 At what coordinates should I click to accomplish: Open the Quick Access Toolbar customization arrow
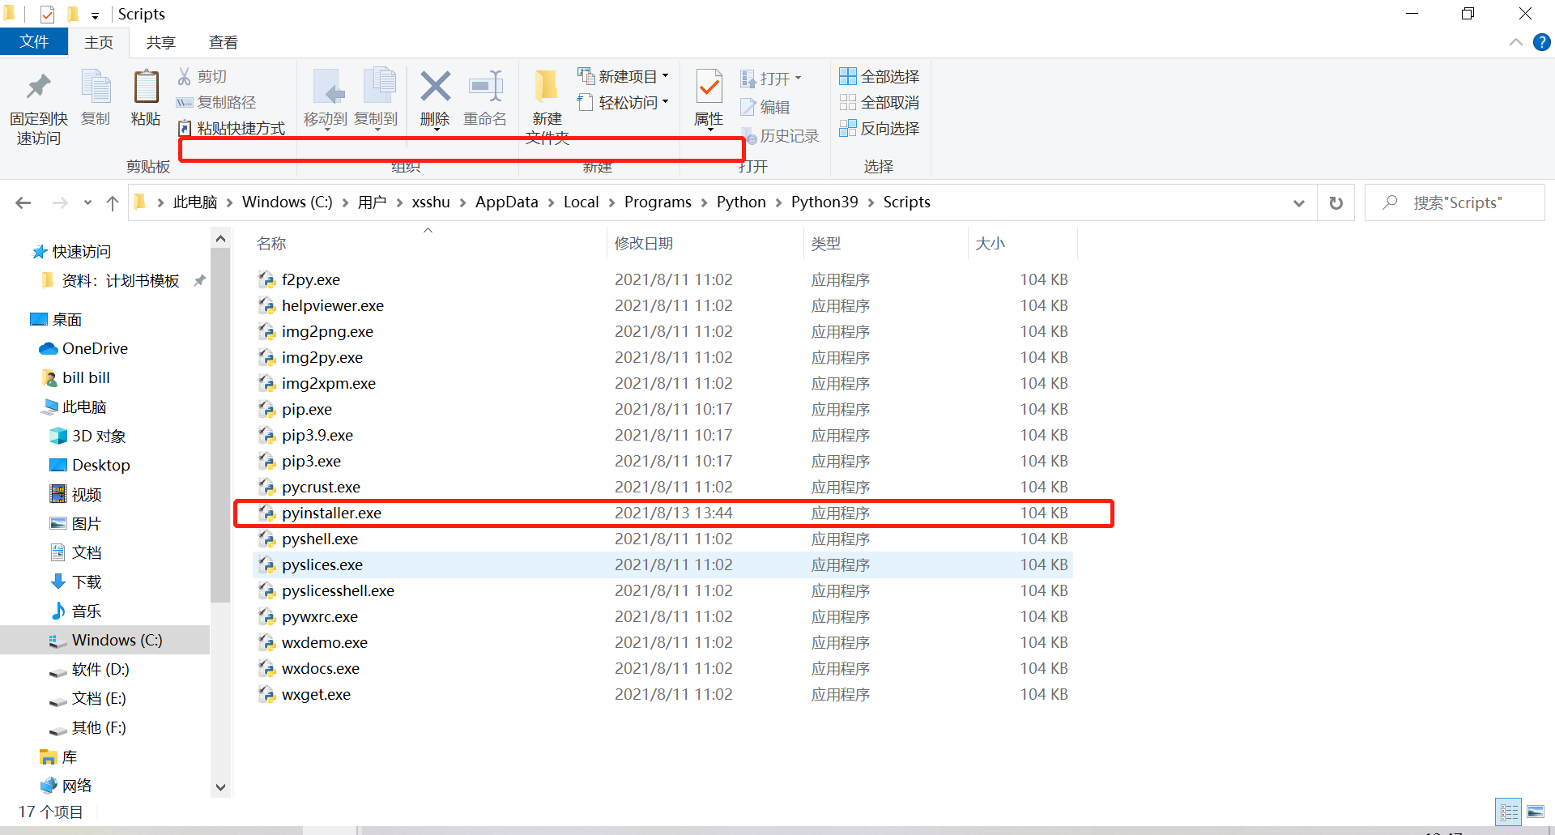click(x=96, y=14)
